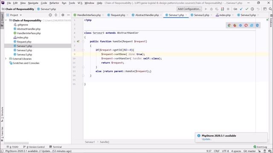Fold the handle function at line 6
This screenshot has height=153, width=273.
pos(83,42)
